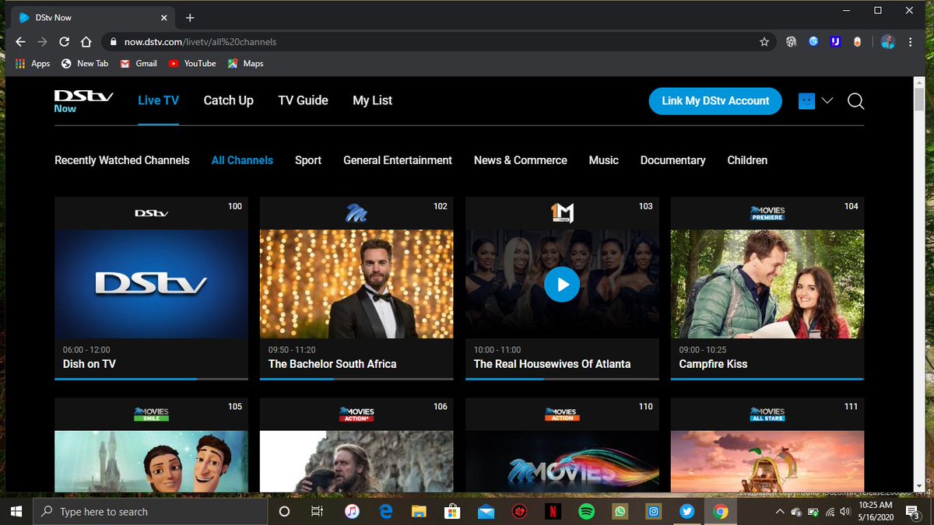The height and width of the screenshot is (525, 934).
Task: Click the DStv logo on channel 100
Action: pyautogui.click(x=151, y=213)
